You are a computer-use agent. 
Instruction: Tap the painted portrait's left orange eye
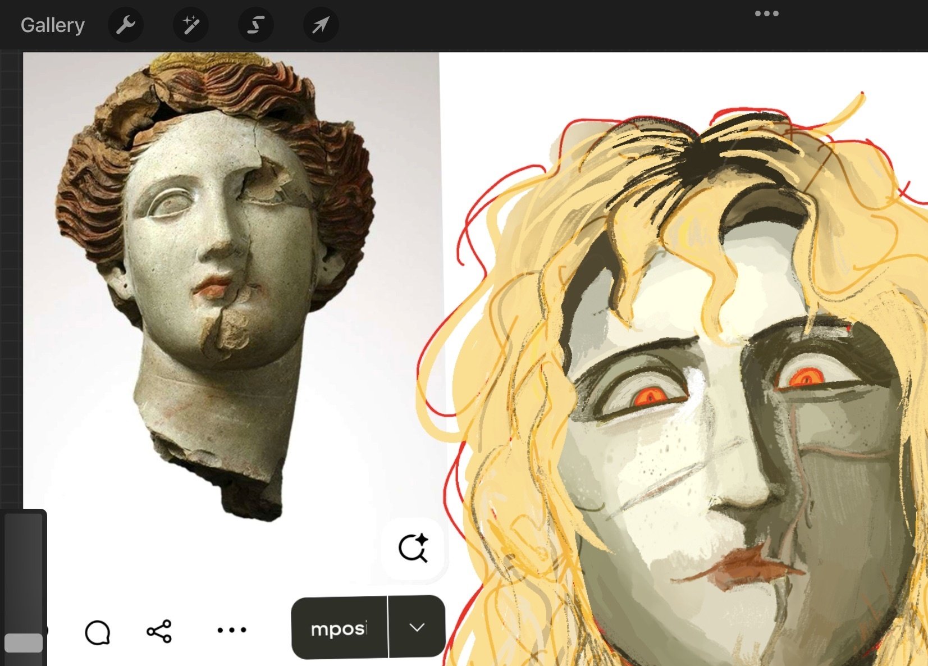click(650, 397)
